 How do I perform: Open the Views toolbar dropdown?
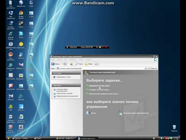coord(97,64)
